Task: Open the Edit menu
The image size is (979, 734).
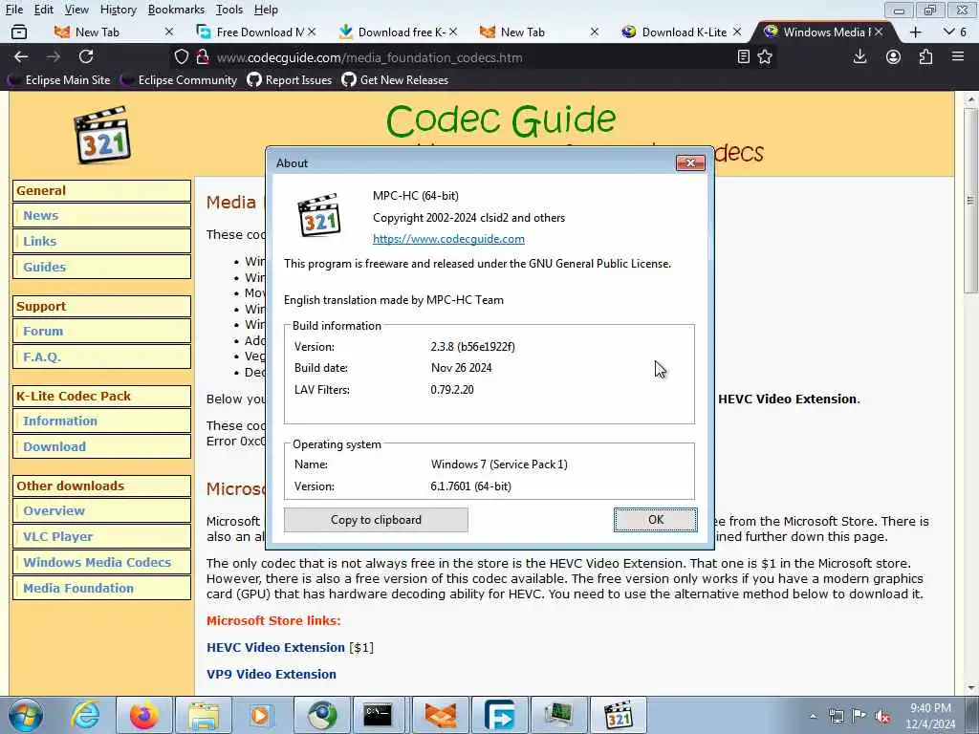Action: coord(43,10)
